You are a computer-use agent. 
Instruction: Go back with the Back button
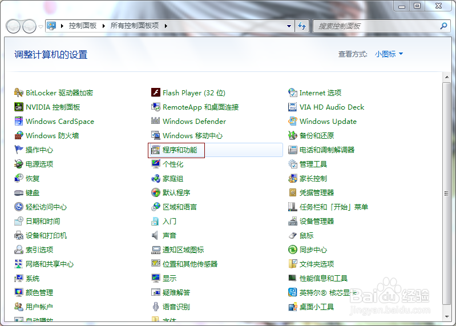[x=13, y=26]
